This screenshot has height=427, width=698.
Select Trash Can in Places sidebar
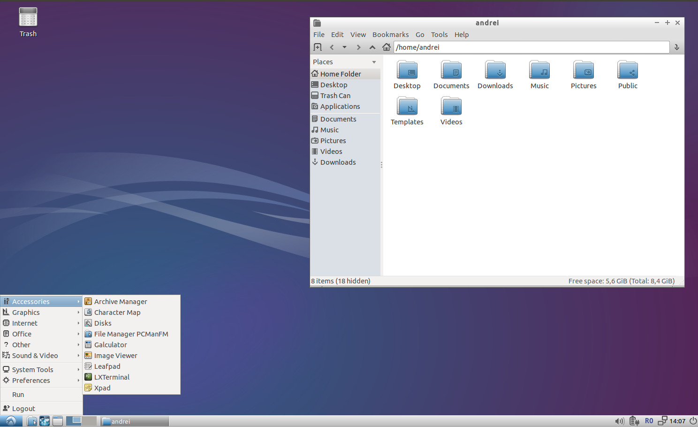pos(335,96)
